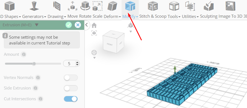Click the Home view icon
This screenshot has width=247, height=108.
point(94,25)
